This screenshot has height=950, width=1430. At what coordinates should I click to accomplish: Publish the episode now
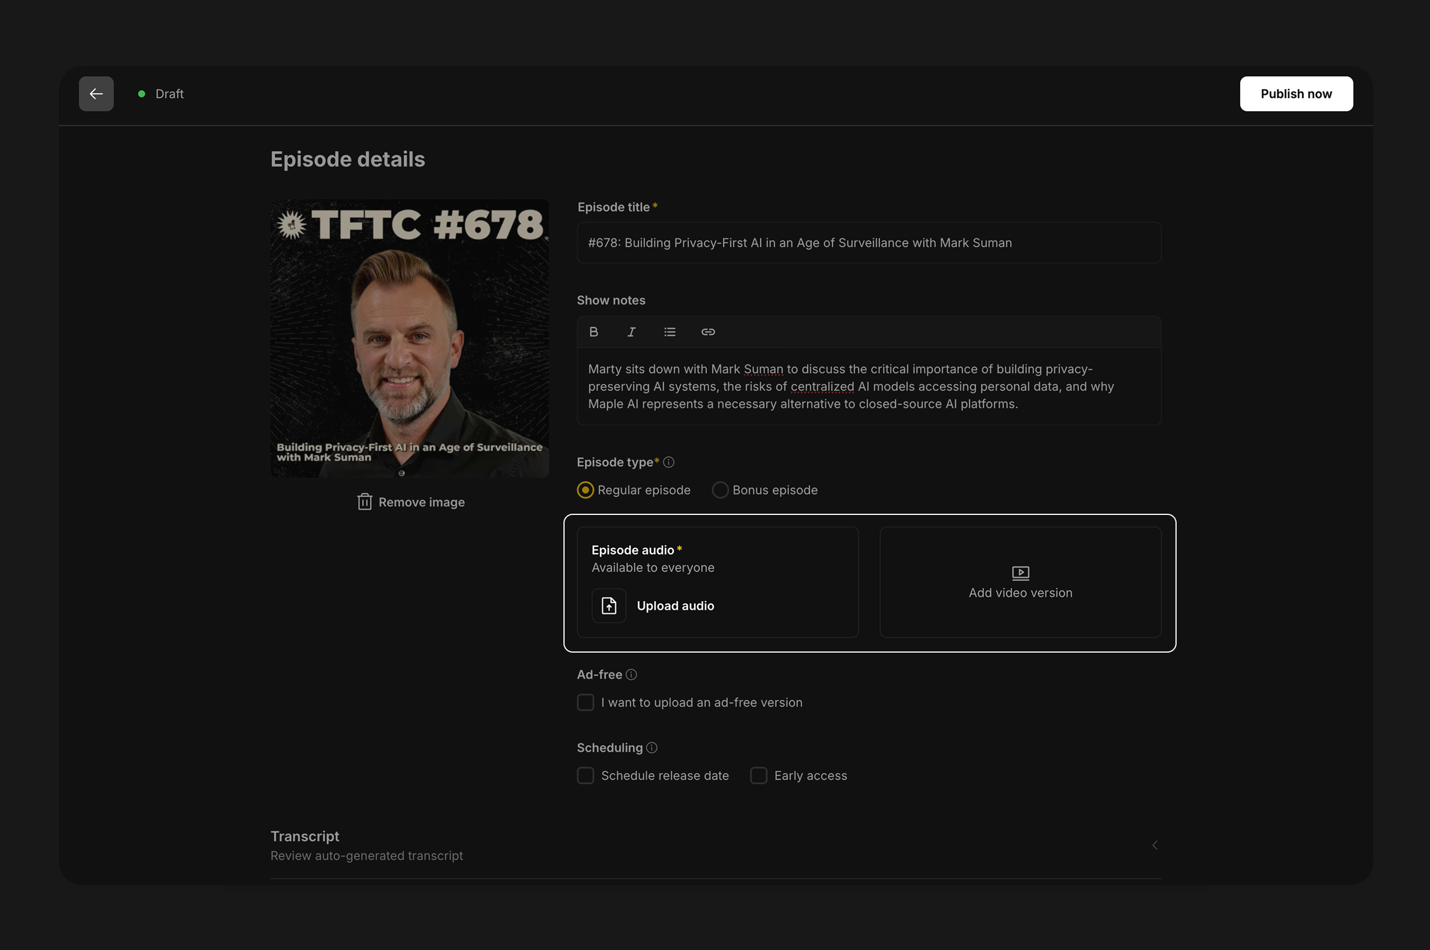tap(1296, 94)
